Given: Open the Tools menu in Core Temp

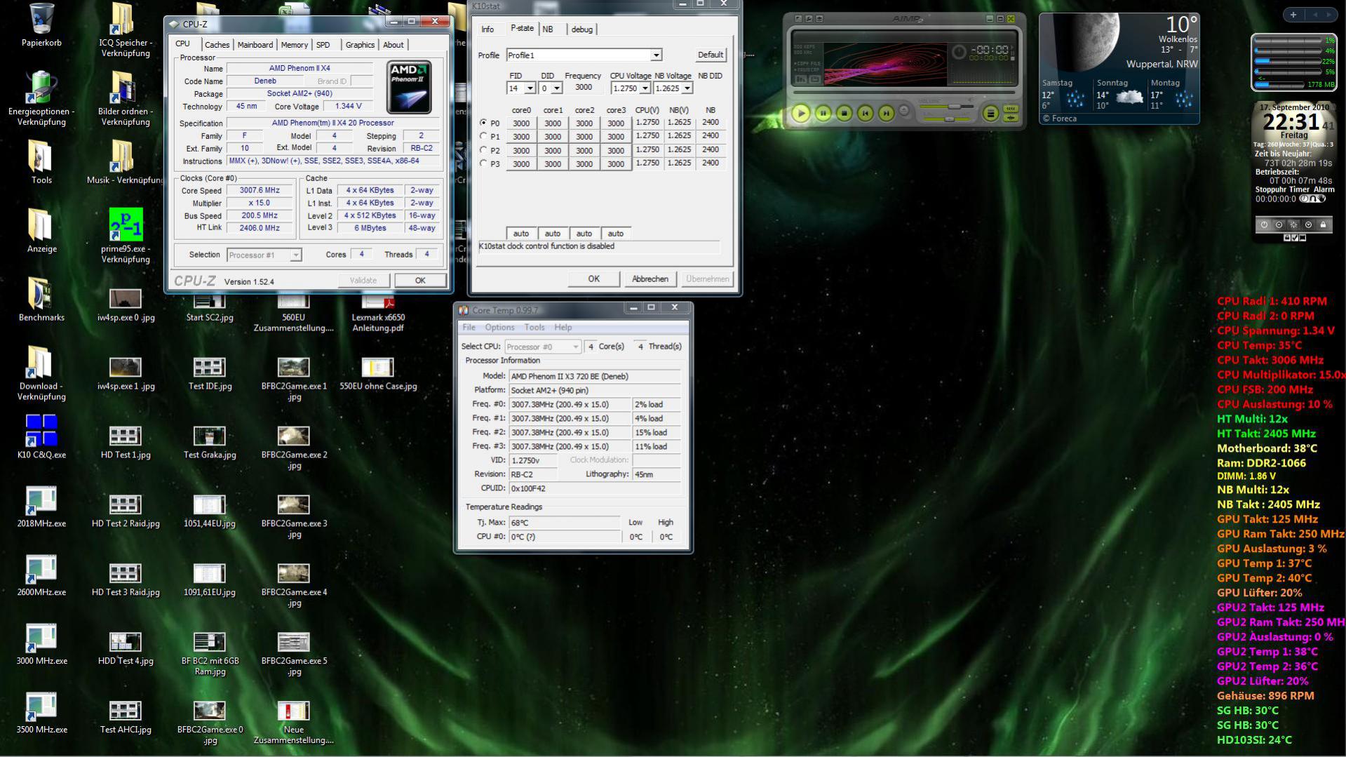Looking at the screenshot, I should point(534,328).
